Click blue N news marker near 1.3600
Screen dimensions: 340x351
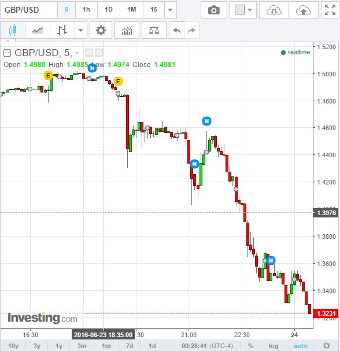[271, 260]
